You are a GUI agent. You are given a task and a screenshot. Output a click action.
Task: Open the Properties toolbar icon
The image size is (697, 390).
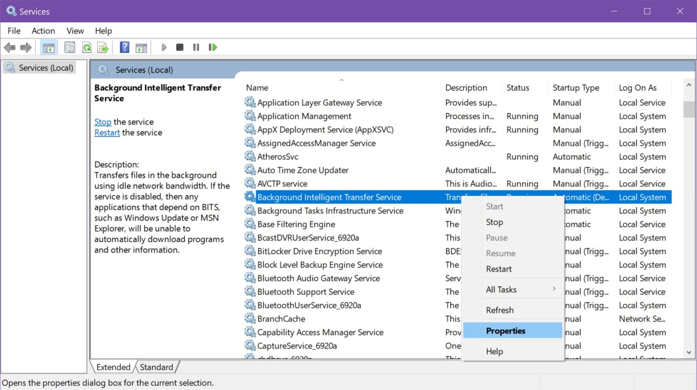point(69,47)
